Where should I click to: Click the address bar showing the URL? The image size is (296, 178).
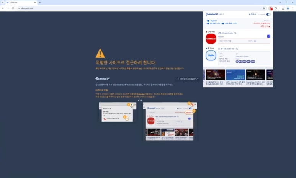pos(142,8)
